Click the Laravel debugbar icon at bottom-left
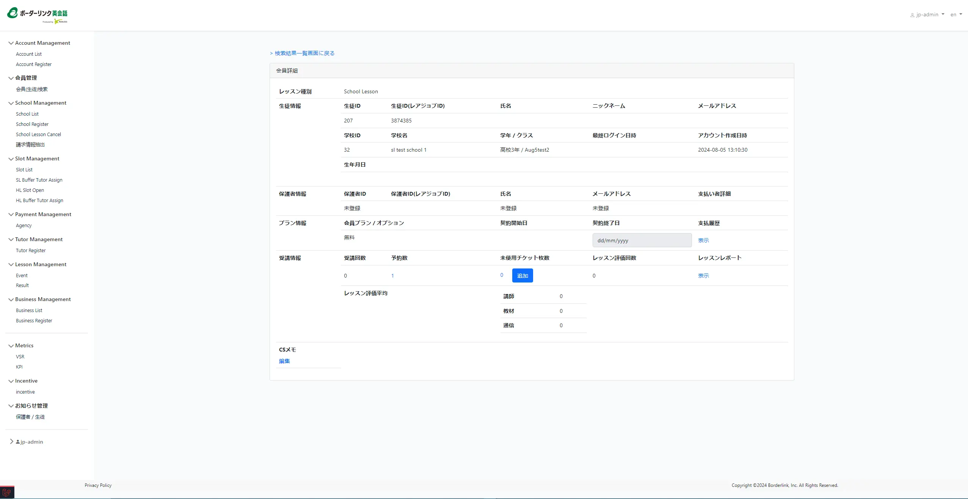The width and height of the screenshot is (968, 499). pos(6,493)
